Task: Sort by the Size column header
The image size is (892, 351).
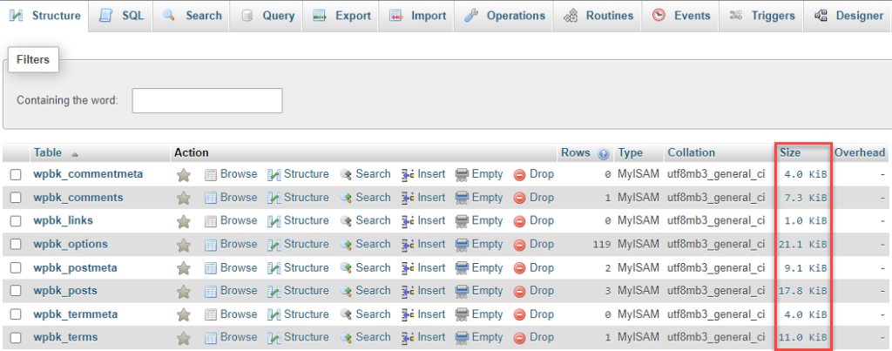Action: [x=789, y=152]
